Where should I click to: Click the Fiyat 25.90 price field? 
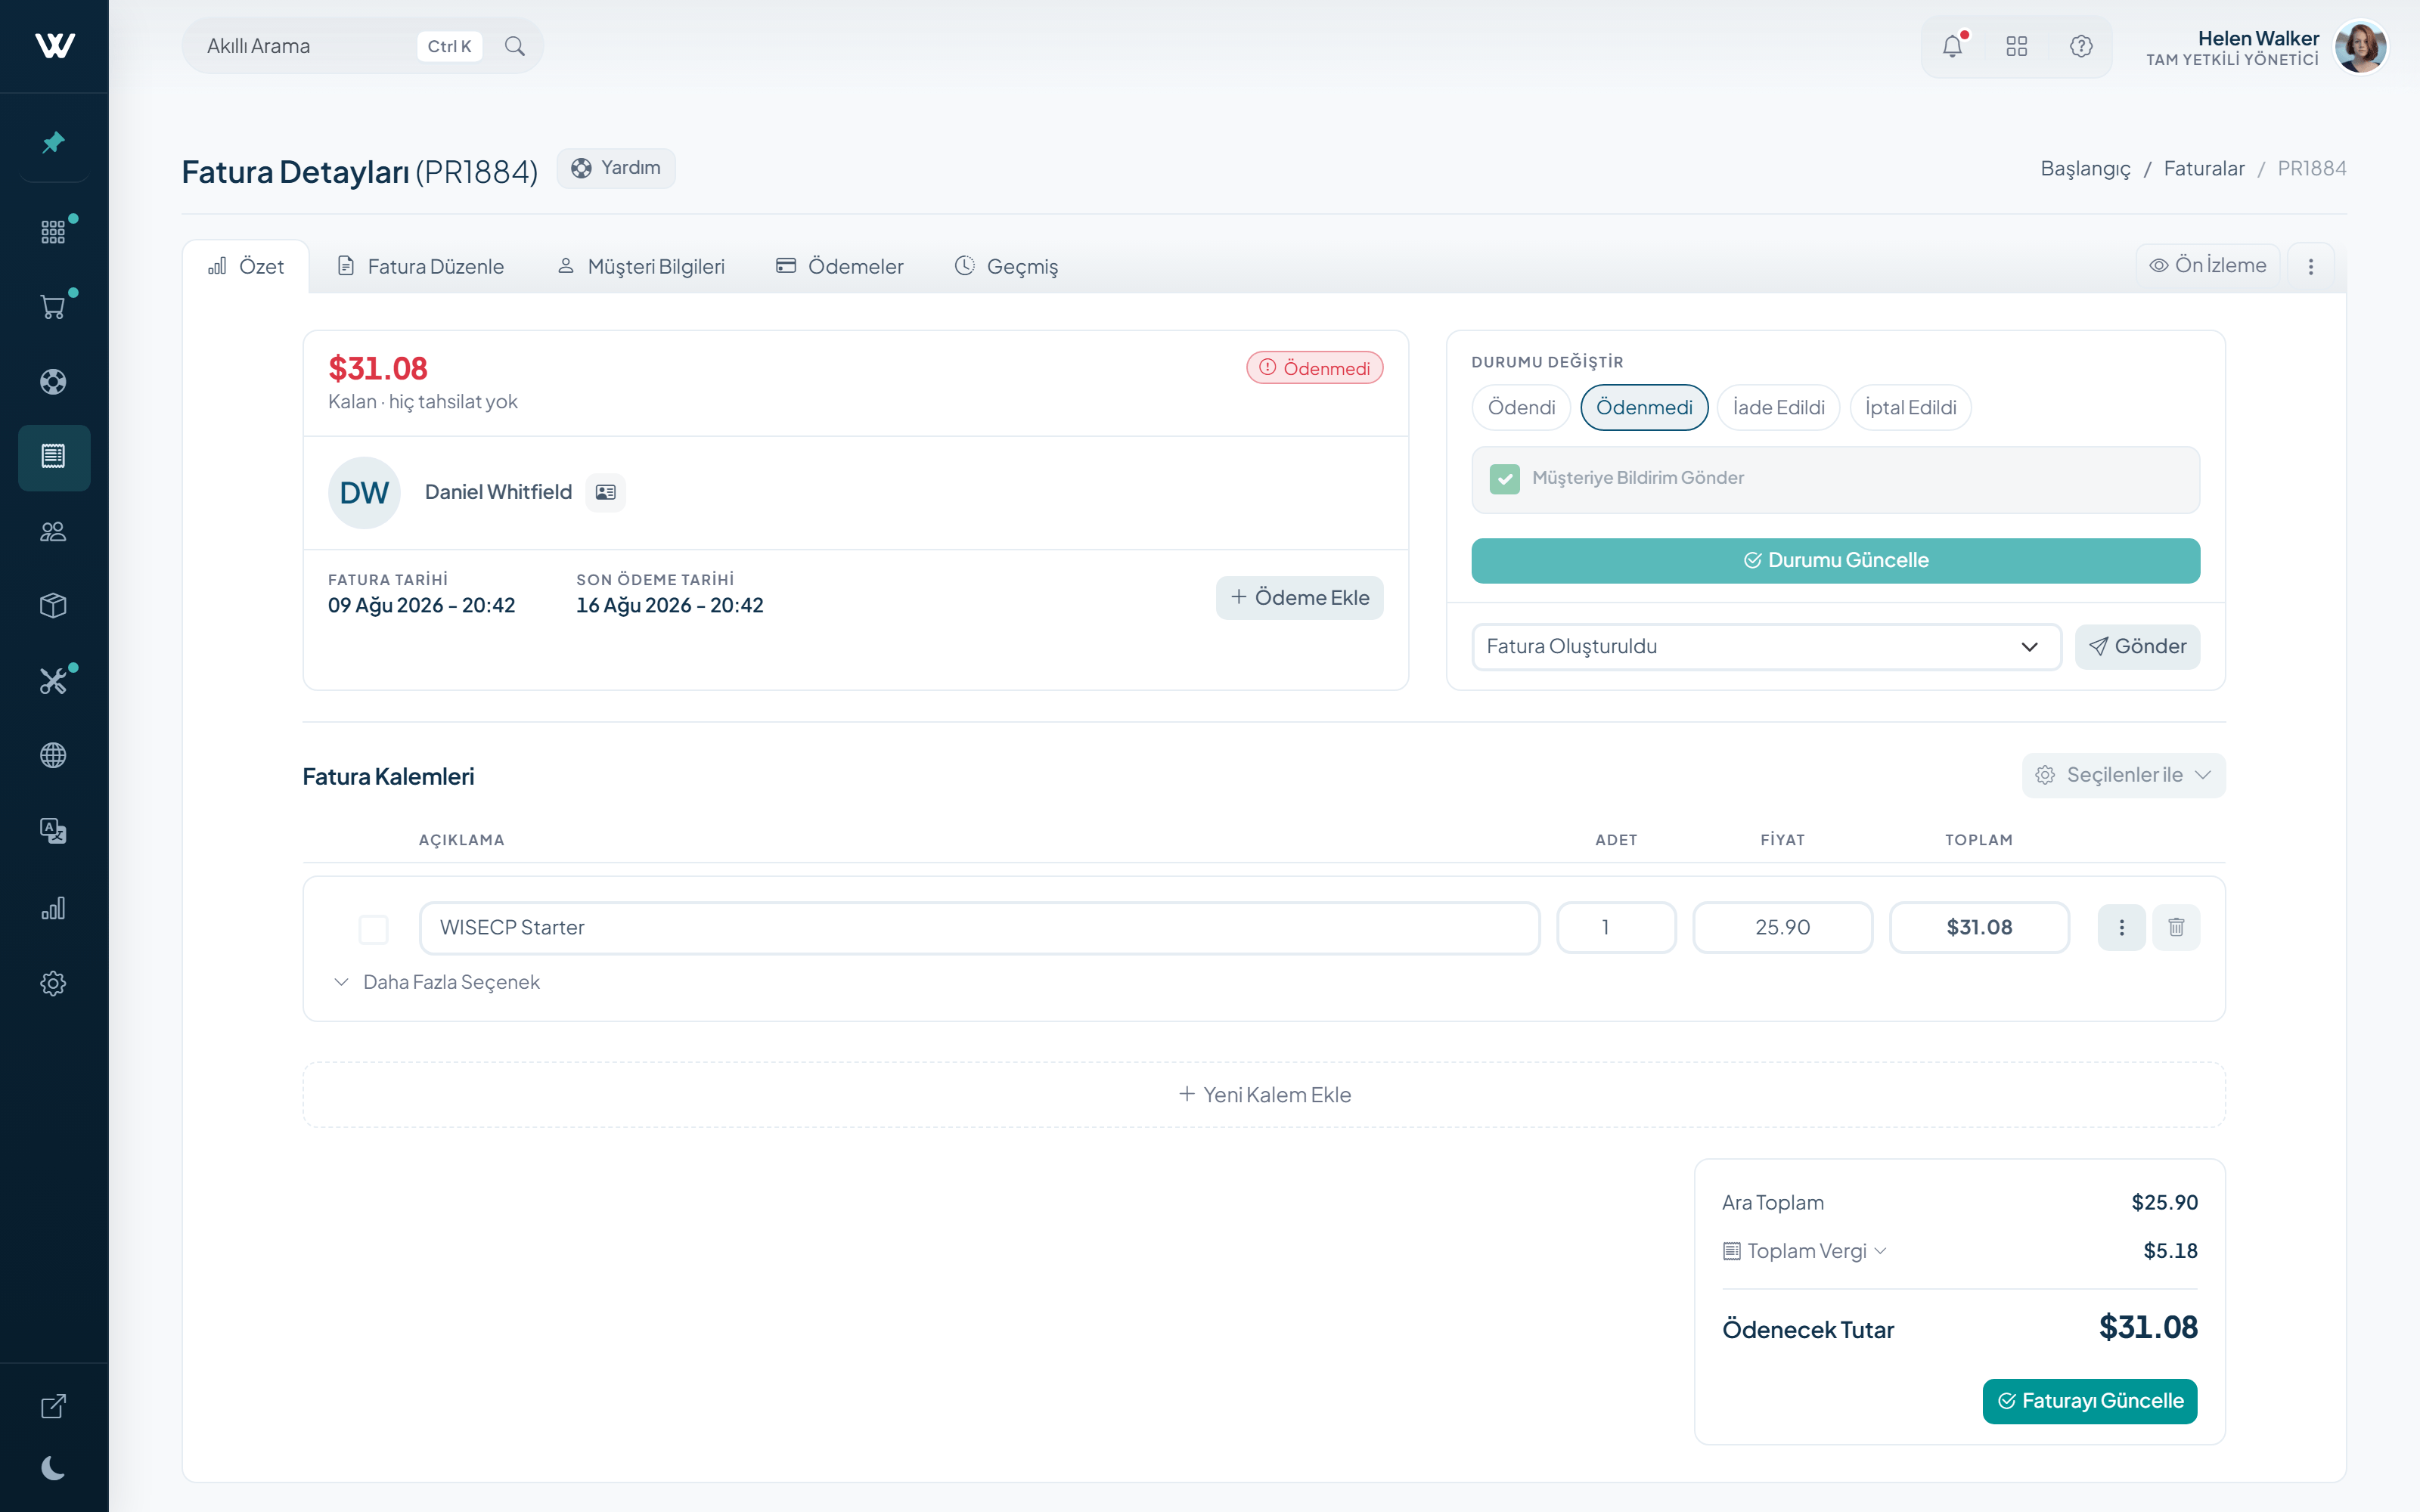coord(1783,928)
